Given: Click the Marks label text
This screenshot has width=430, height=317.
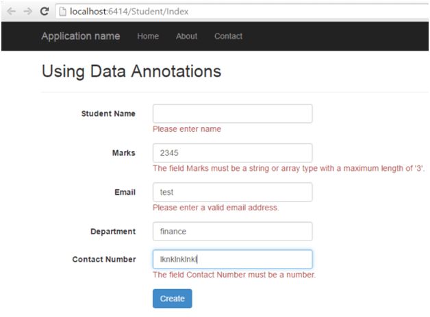Looking at the screenshot, I should point(124,153).
